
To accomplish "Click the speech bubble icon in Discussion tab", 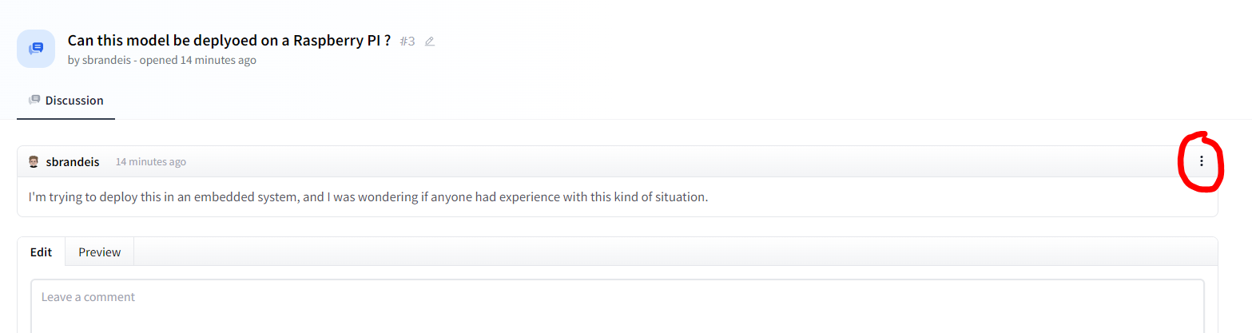I will pos(34,101).
